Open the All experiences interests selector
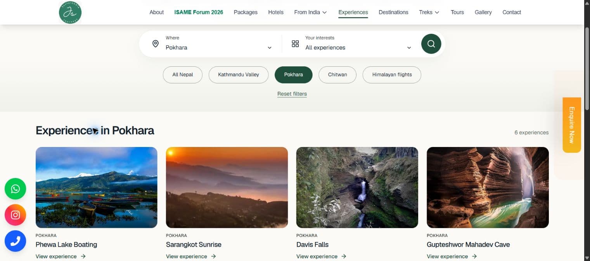 351,44
